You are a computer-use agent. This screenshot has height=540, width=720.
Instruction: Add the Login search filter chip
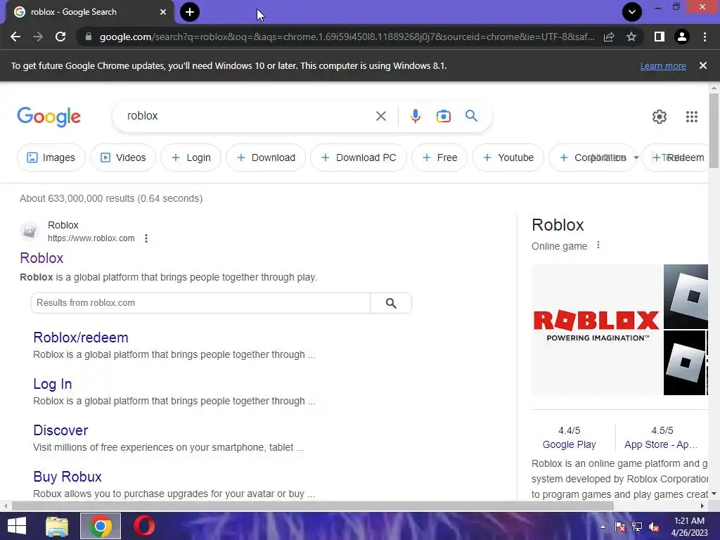[x=191, y=157]
